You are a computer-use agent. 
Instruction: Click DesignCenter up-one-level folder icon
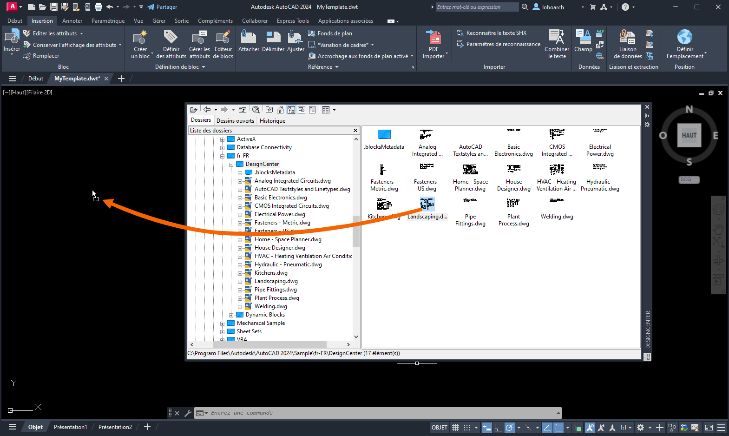(243, 110)
